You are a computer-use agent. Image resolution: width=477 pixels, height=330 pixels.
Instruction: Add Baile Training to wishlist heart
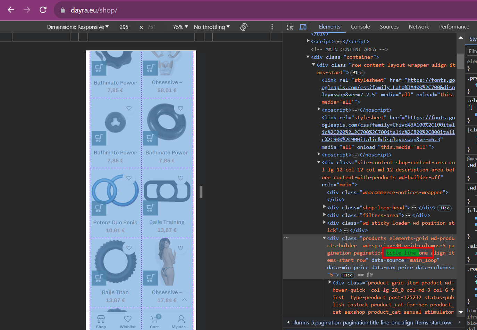[x=181, y=178]
